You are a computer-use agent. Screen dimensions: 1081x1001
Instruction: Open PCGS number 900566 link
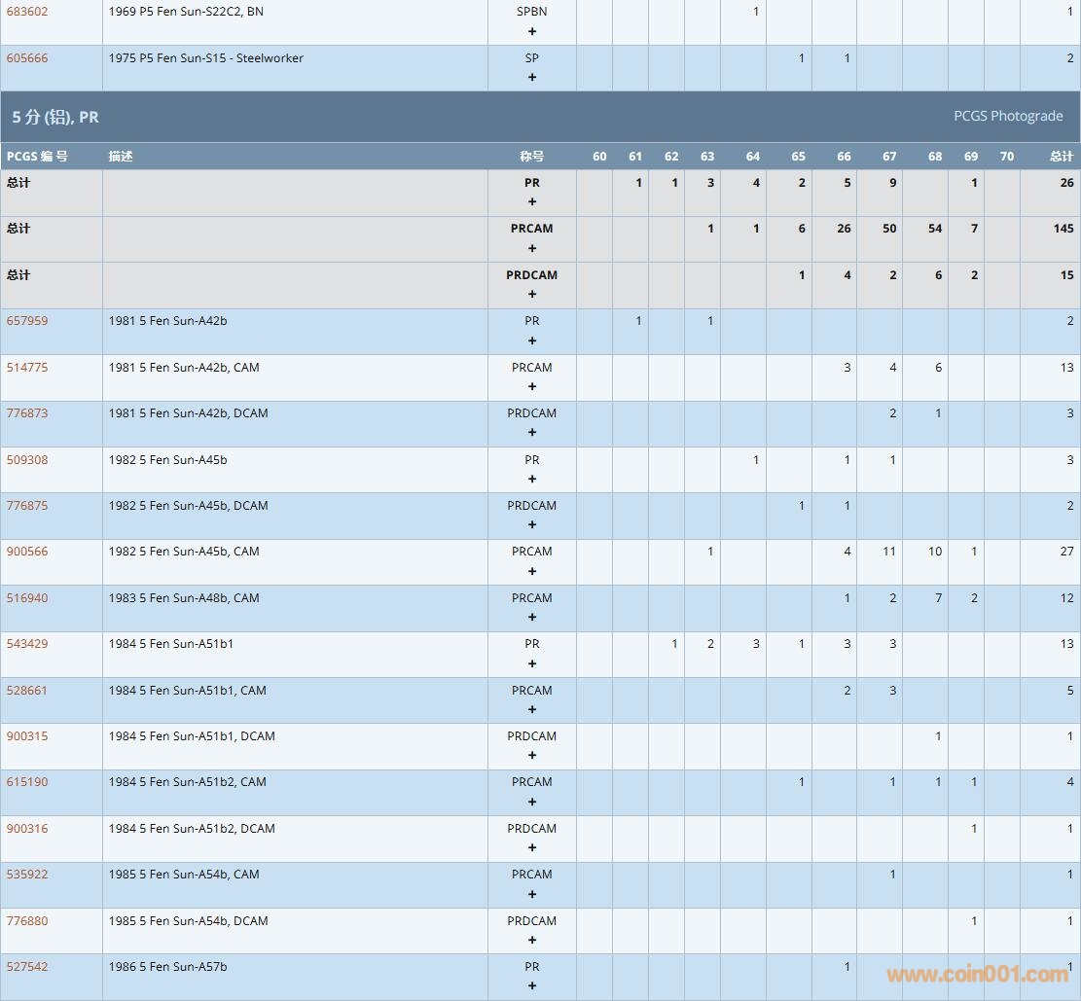pyautogui.click(x=27, y=552)
